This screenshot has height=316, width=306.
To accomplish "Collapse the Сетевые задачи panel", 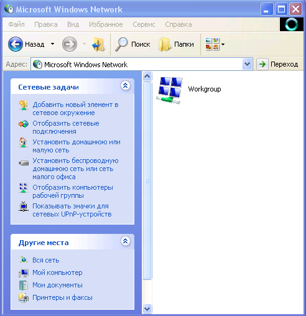I will coord(126,85).
